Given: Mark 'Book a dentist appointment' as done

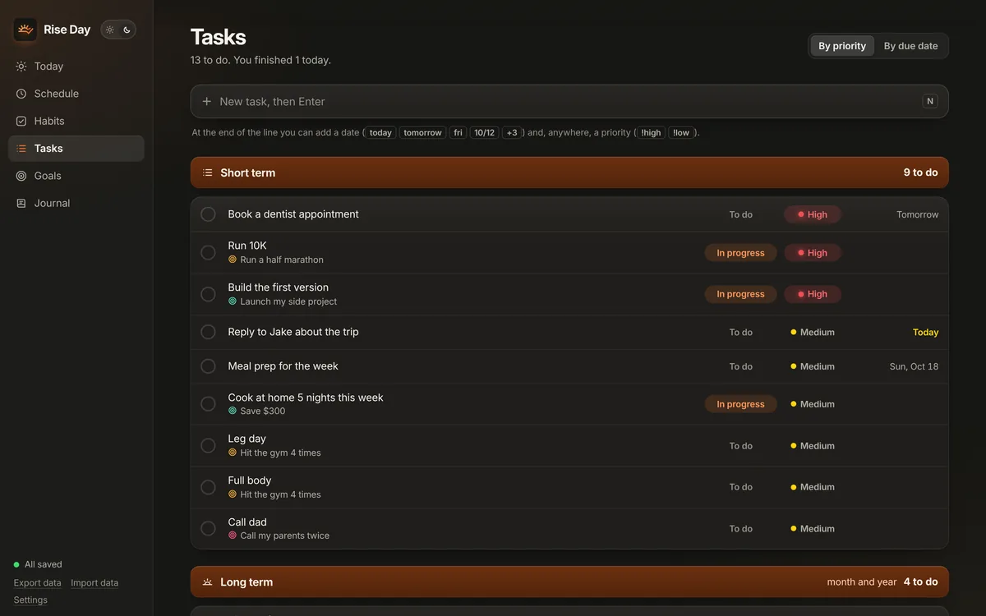Looking at the screenshot, I should 208,214.
